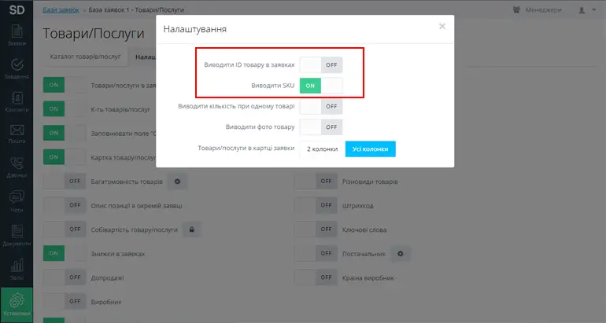The image size is (606, 323).
Task: Toggle Виводити кількість при одному товарі
Action: click(321, 106)
